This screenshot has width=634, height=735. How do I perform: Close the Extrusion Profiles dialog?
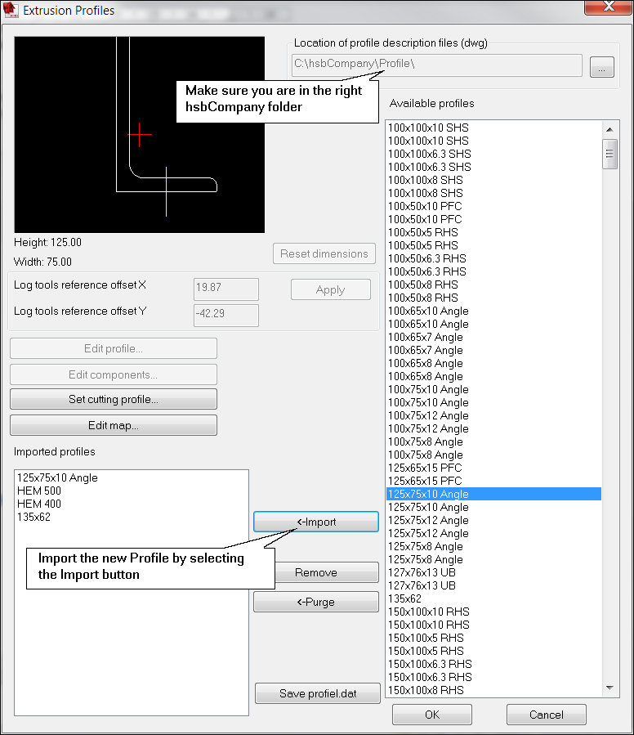[608, 7]
